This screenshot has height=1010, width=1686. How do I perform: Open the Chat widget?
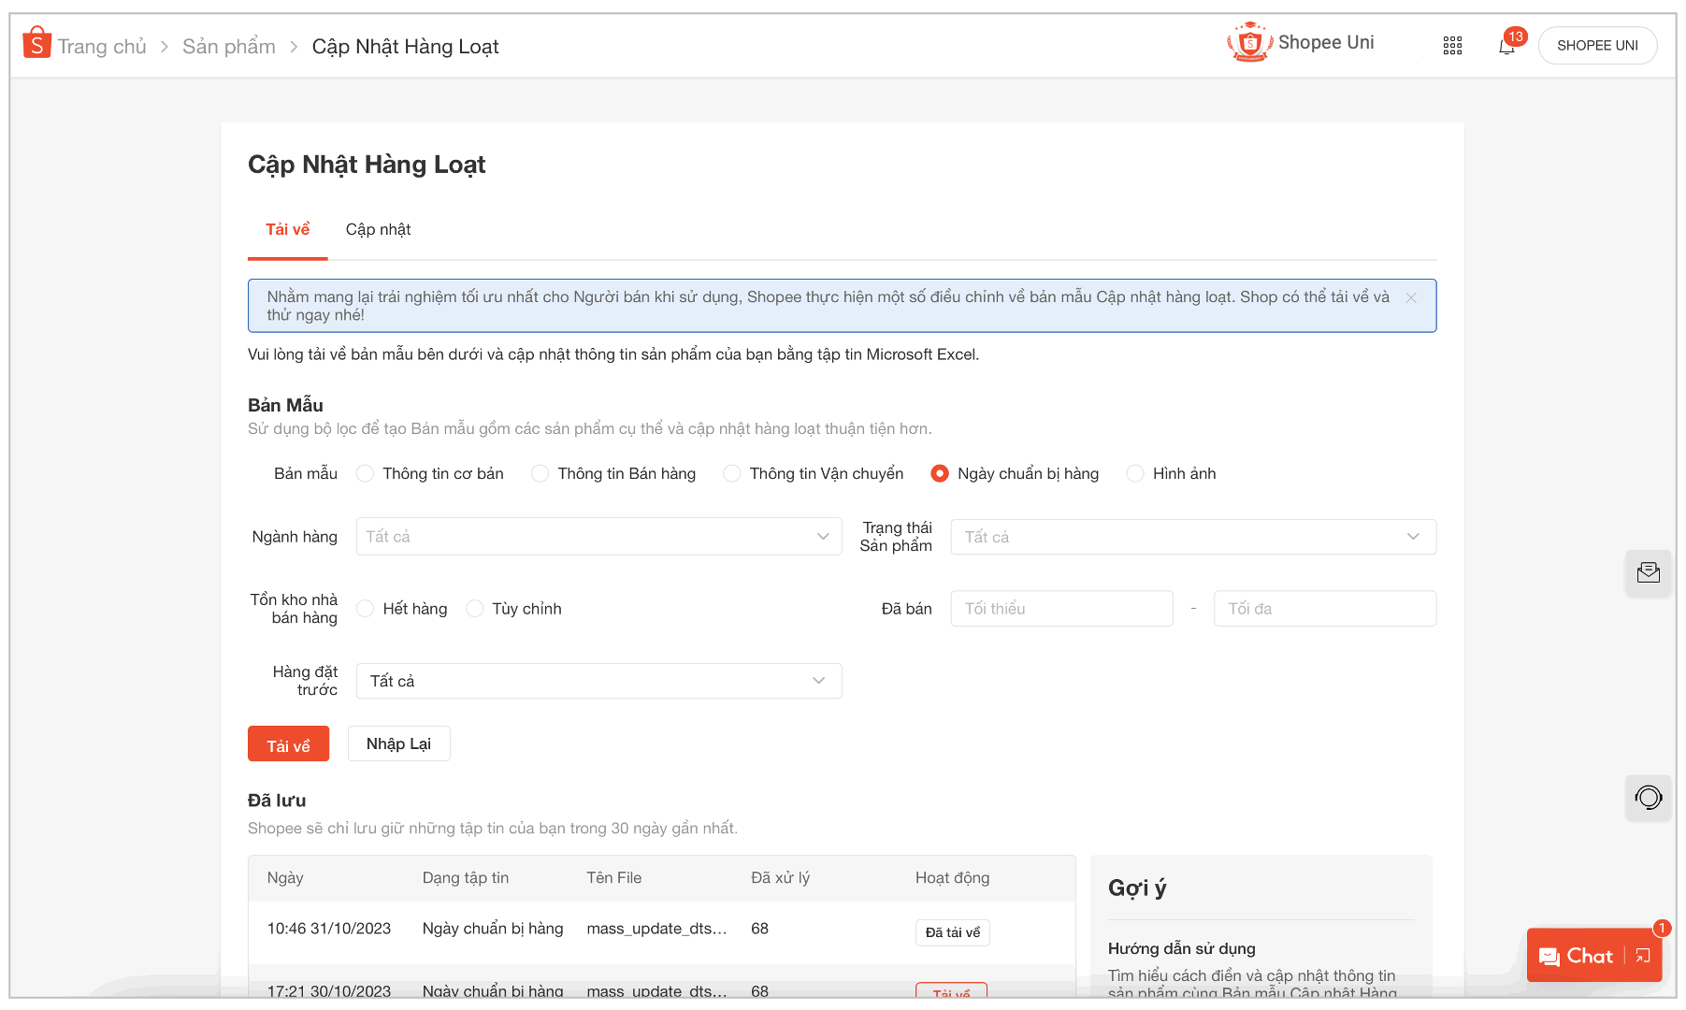point(1577,956)
